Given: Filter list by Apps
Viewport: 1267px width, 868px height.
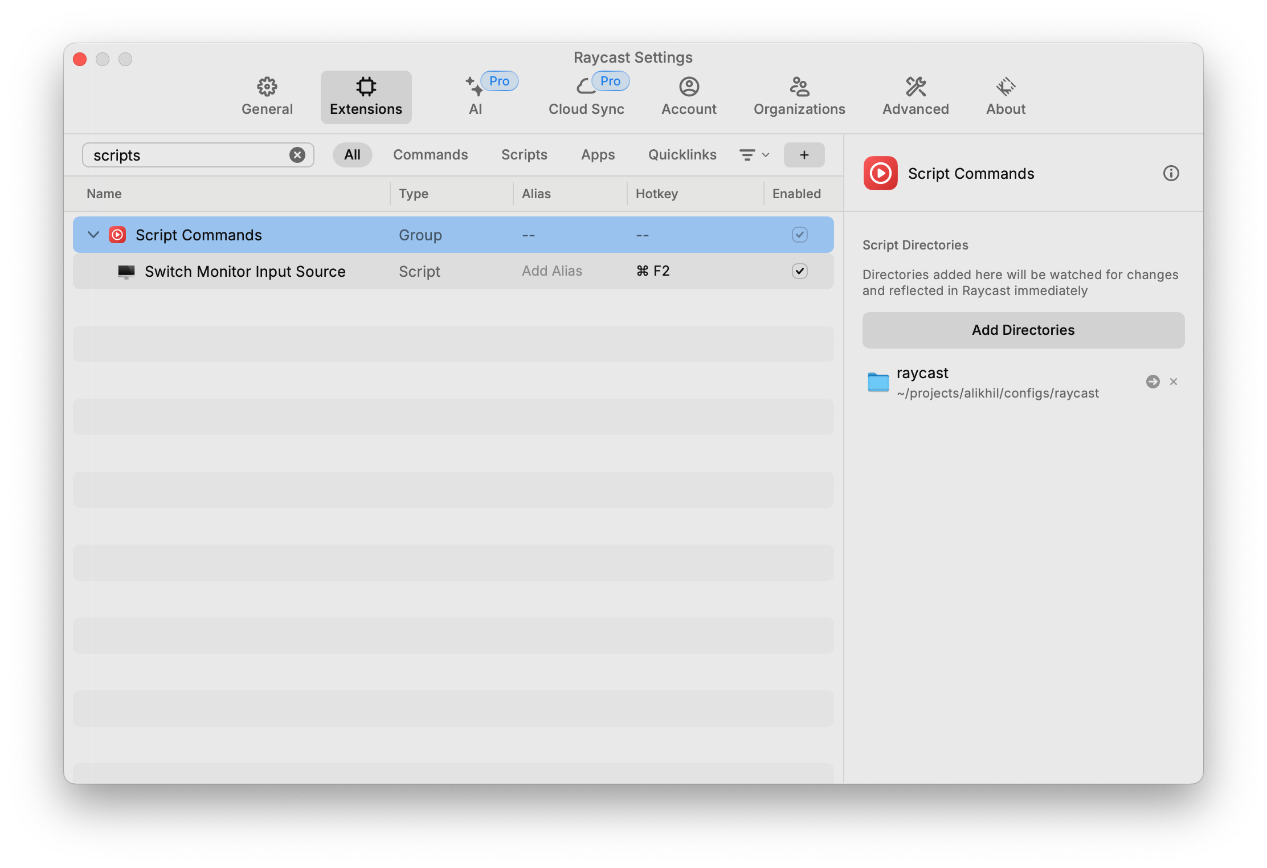Looking at the screenshot, I should (598, 155).
